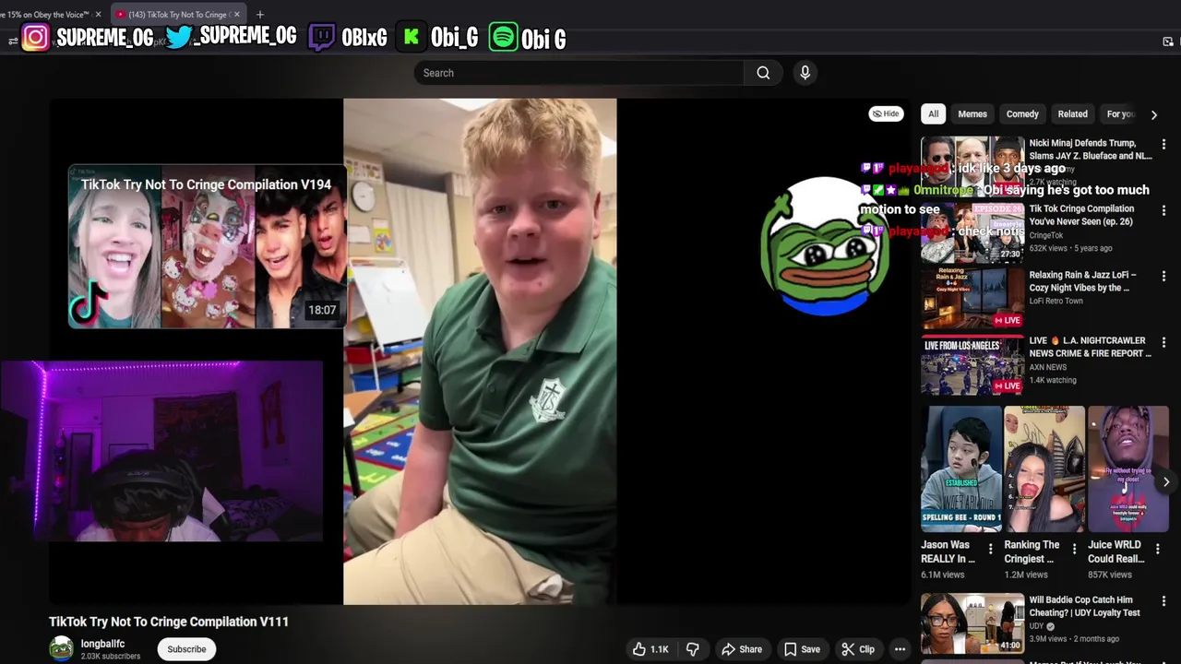Viewport: 1181px width, 664px height.
Task: Open the Juice WRLD short thumbnail
Action: tap(1128, 468)
